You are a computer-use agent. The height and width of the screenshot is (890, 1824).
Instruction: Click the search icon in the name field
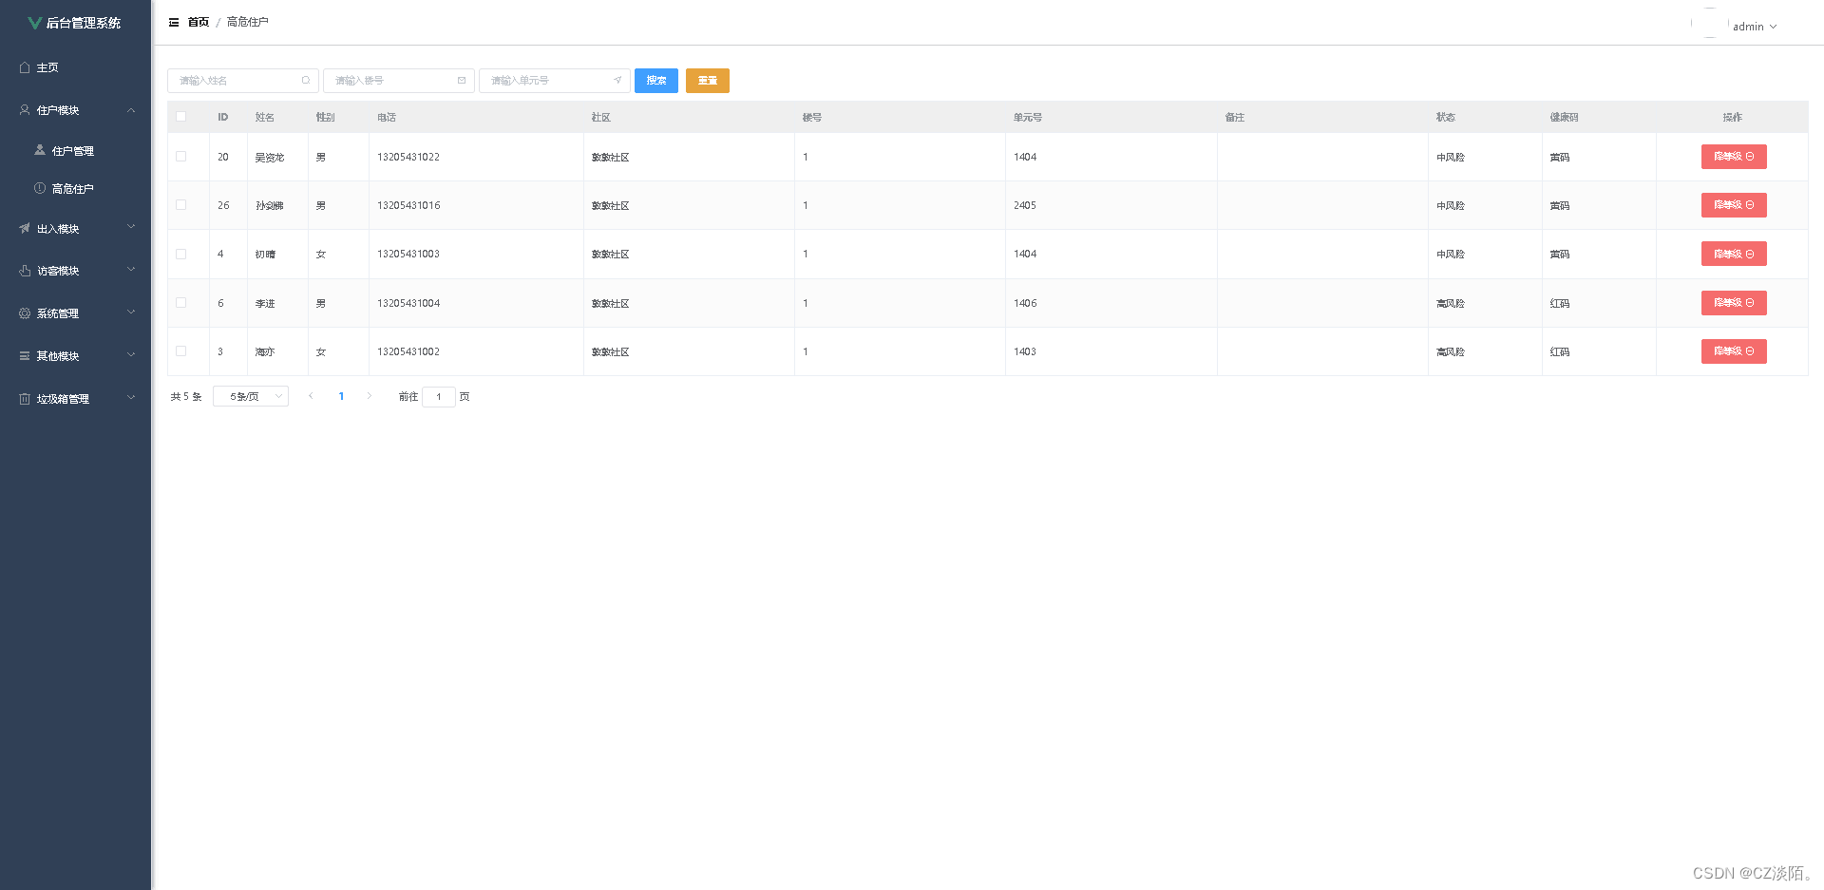[306, 80]
